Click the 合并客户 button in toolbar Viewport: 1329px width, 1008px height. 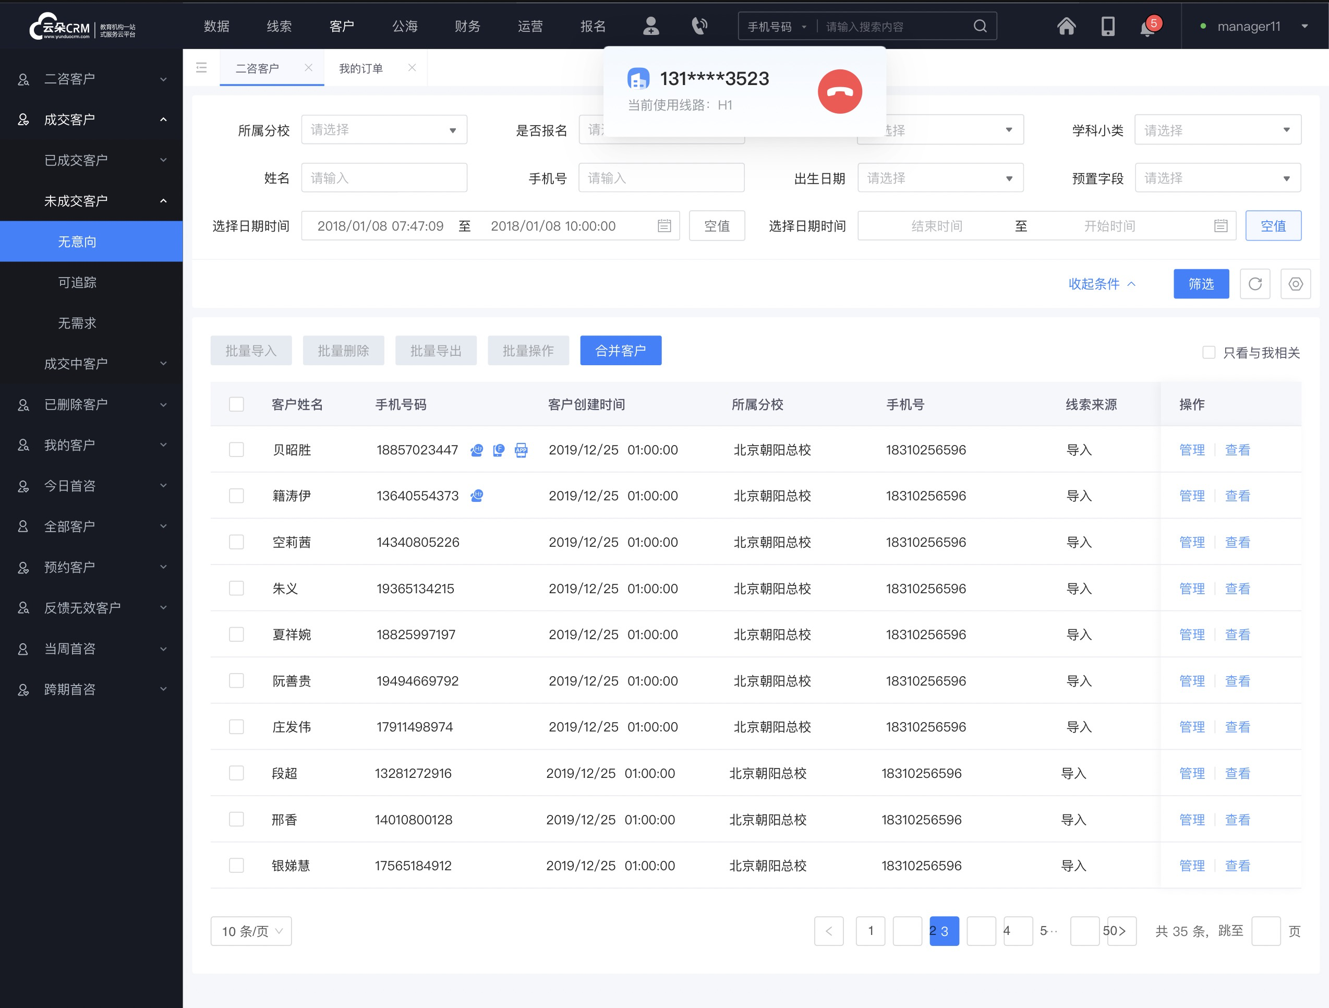coord(621,350)
